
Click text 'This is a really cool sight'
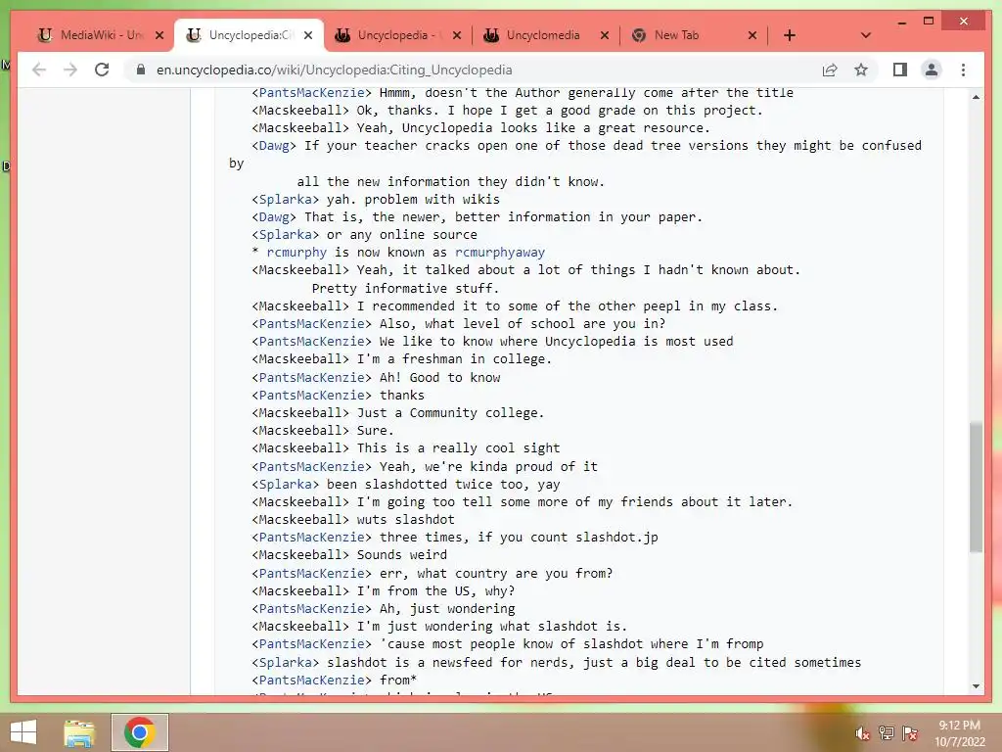pos(458,447)
